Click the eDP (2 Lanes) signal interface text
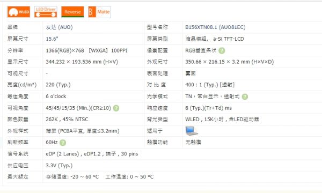Viewport: 322px width, 193px height. point(62,154)
